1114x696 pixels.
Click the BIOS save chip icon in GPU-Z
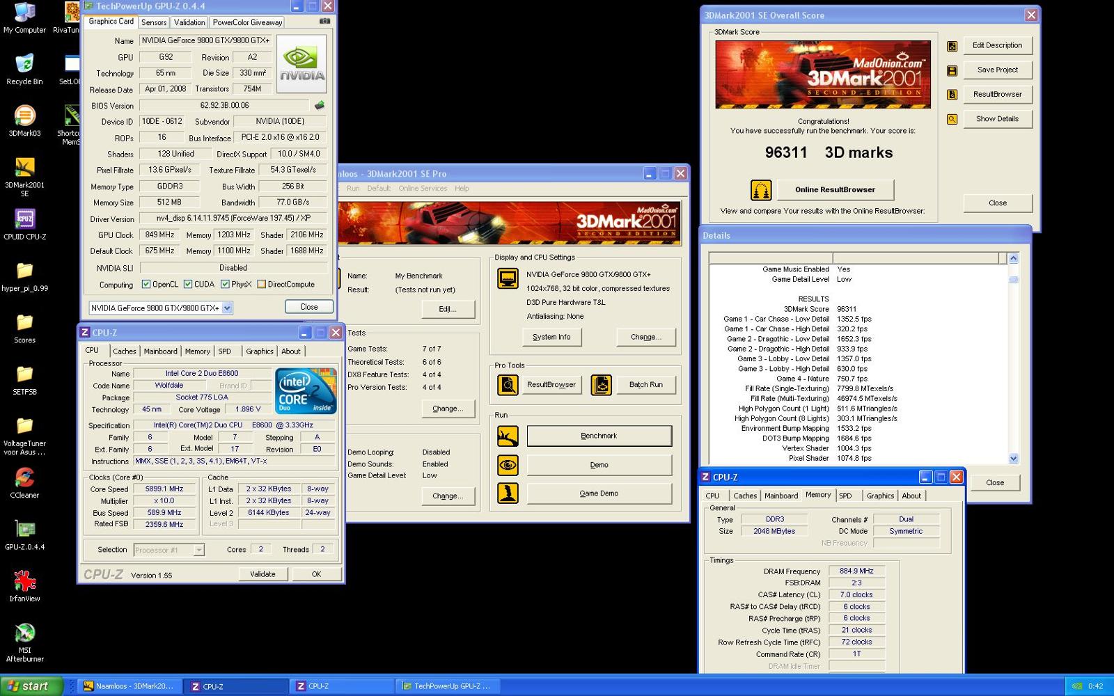[x=320, y=106]
